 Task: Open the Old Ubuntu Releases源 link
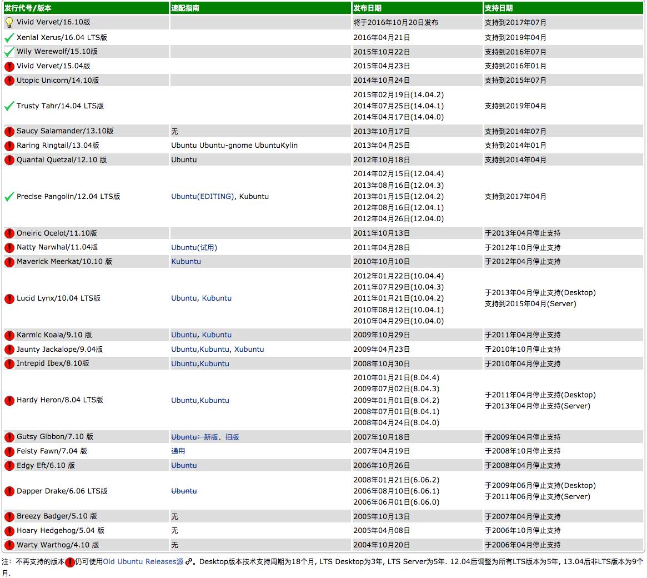pos(143,562)
